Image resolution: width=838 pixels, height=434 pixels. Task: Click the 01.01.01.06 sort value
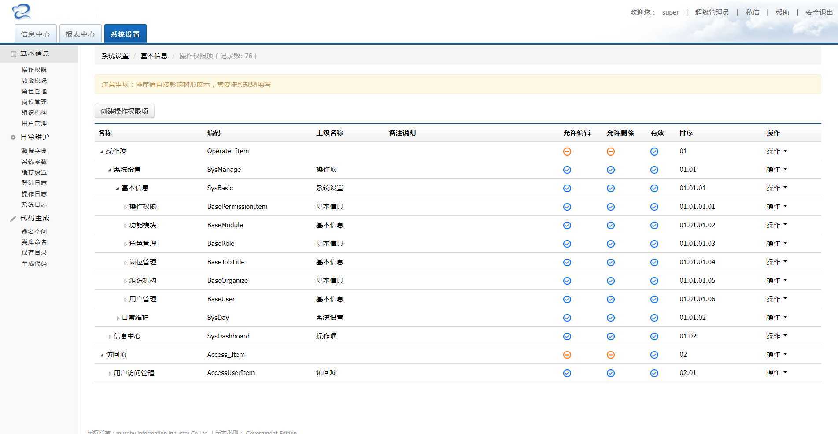point(697,299)
